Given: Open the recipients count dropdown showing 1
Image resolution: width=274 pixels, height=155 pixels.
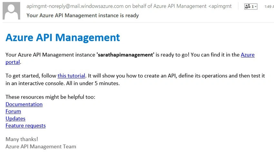Looking at the screenshot, I should click(x=251, y=7).
